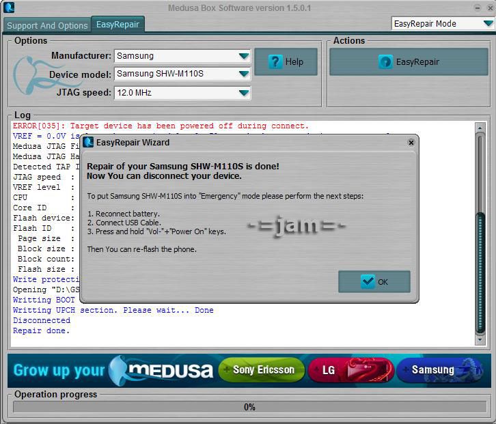Click the question mark icon on Help
The height and width of the screenshot is (424, 496).
click(x=275, y=61)
